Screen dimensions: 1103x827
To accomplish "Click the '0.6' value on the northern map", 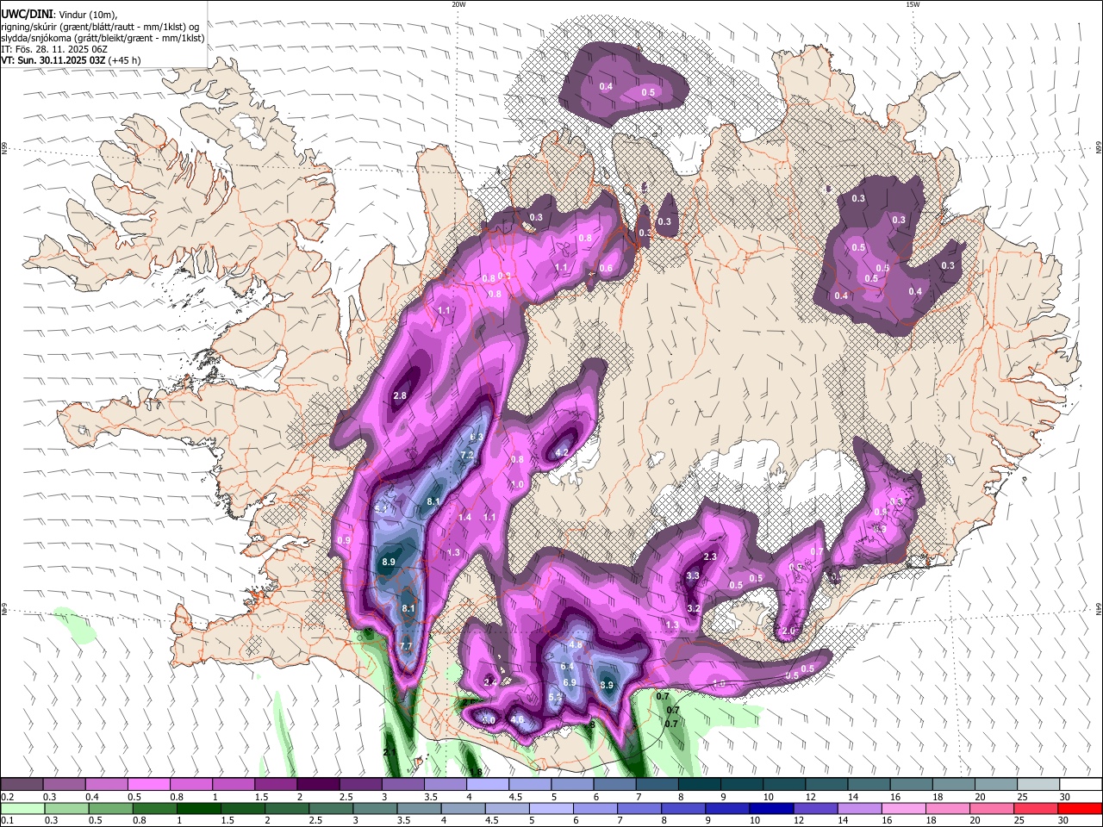I will pos(606,269).
